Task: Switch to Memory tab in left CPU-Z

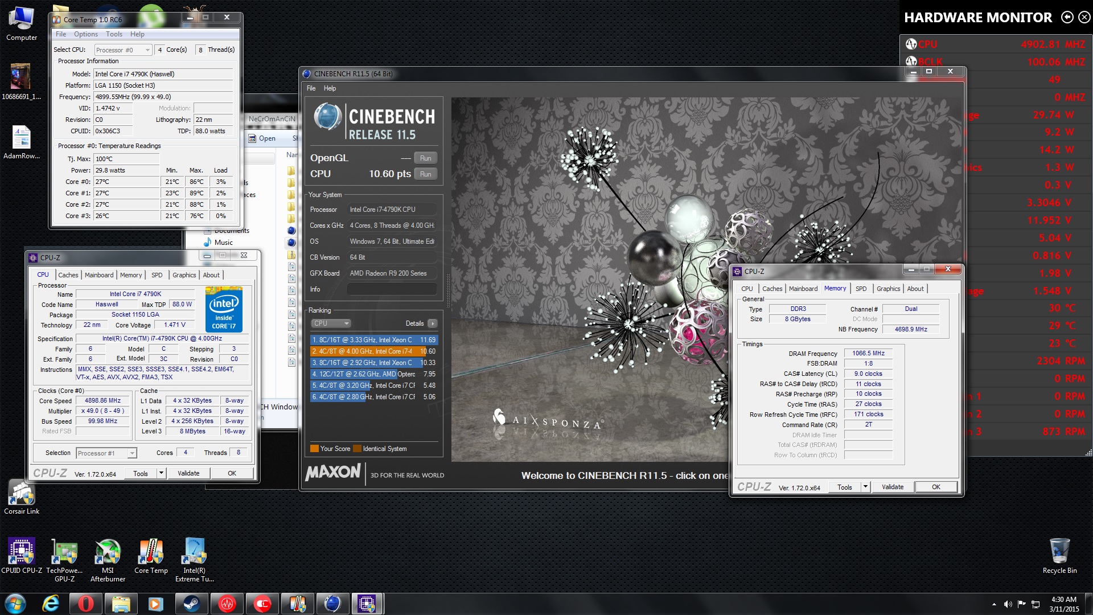Action: click(131, 275)
